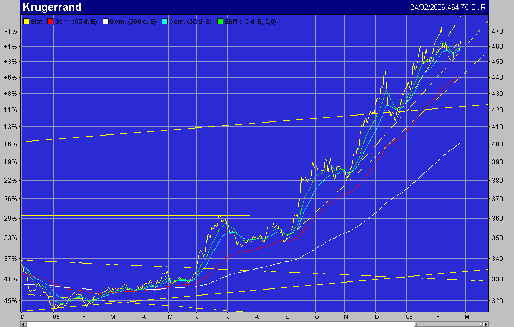Click the scroll left arrow of horizontal scrollbar
The height and width of the screenshot is (327, 514).
point(23,324)
